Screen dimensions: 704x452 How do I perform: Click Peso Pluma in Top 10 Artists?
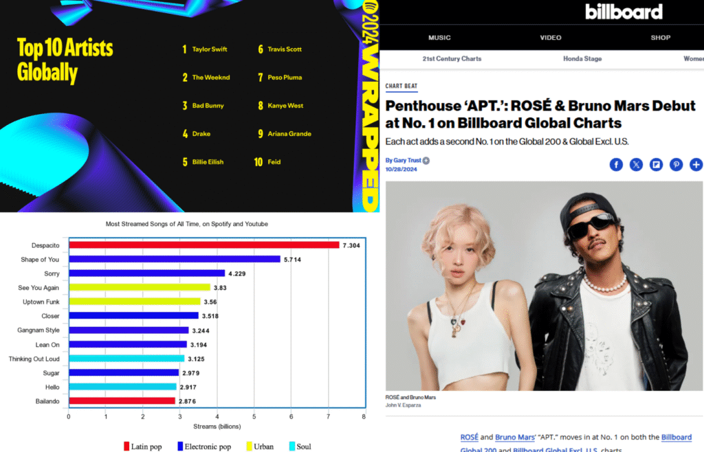[285, 78]
